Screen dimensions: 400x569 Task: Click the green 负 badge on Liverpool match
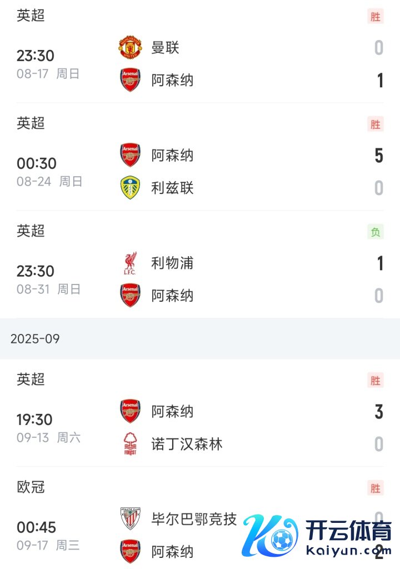click(376, 232)
